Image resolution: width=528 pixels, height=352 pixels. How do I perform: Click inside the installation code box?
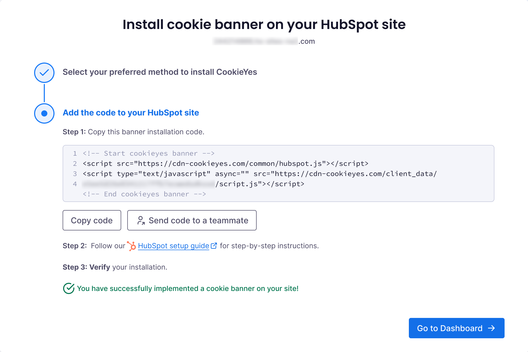pyautogui.click(x=279, y=173)
